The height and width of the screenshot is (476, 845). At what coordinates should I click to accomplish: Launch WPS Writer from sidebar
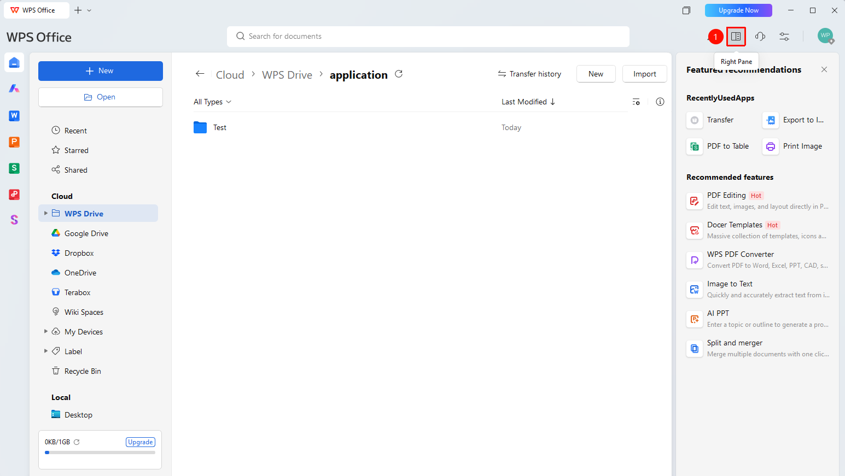click(14, 115)
